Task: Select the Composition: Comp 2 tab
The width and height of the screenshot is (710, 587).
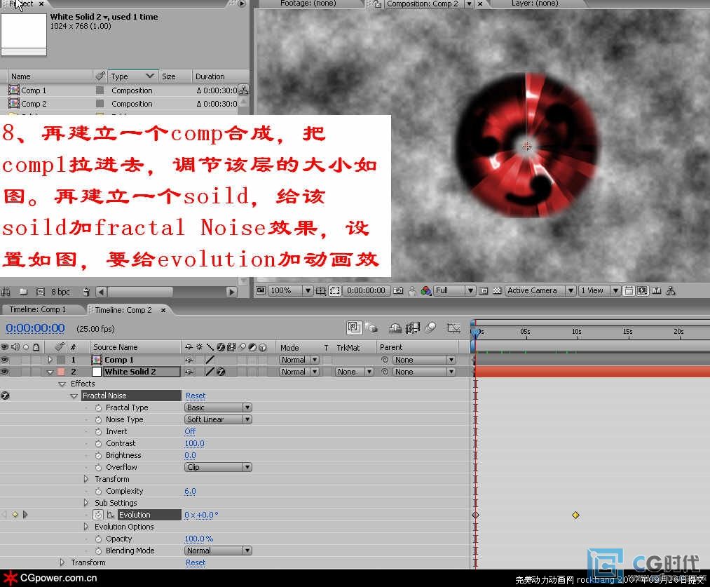Action: tap(422, 4)
